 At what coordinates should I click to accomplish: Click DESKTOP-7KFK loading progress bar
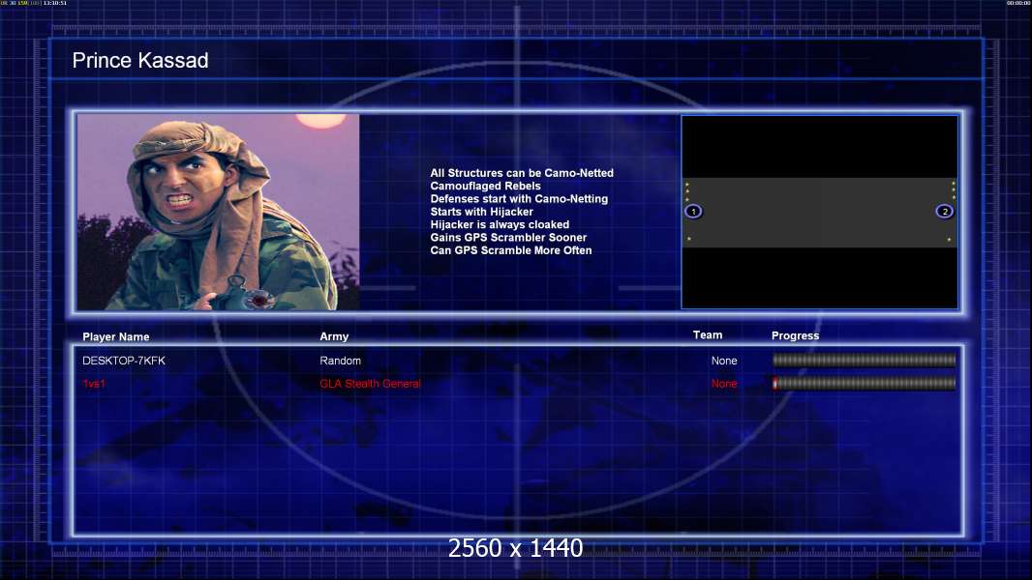pyautogui.click(x=865, y=360)
